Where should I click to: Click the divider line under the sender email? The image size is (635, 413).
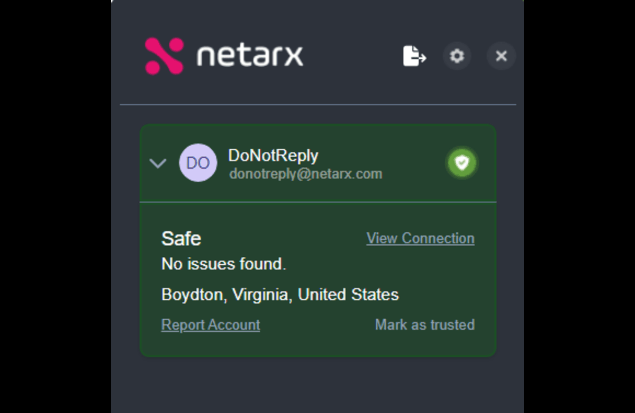(x=317, y=202)
